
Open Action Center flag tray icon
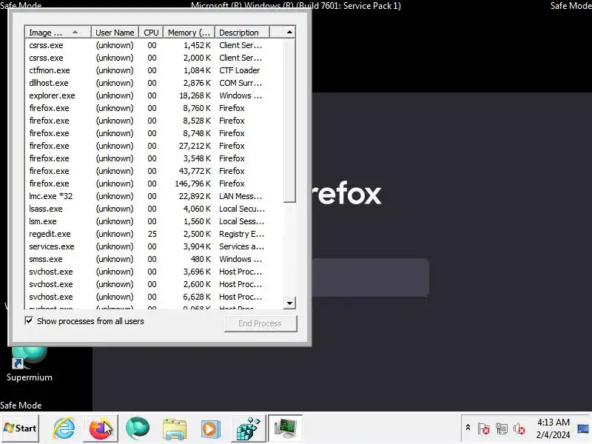point(484,428)
